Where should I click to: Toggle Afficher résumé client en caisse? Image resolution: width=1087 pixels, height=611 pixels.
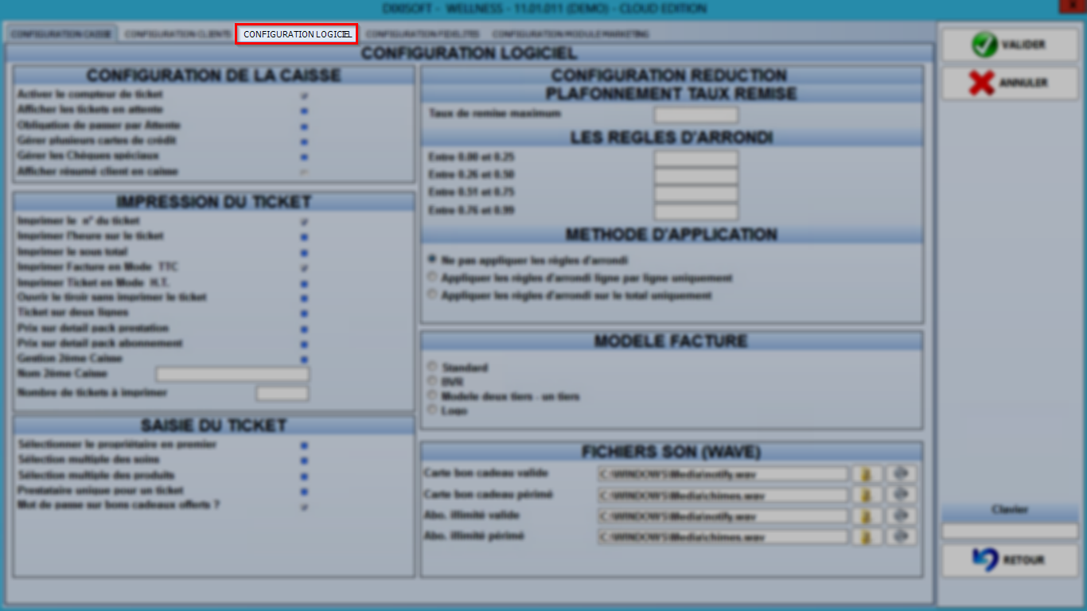coord(304,173)
